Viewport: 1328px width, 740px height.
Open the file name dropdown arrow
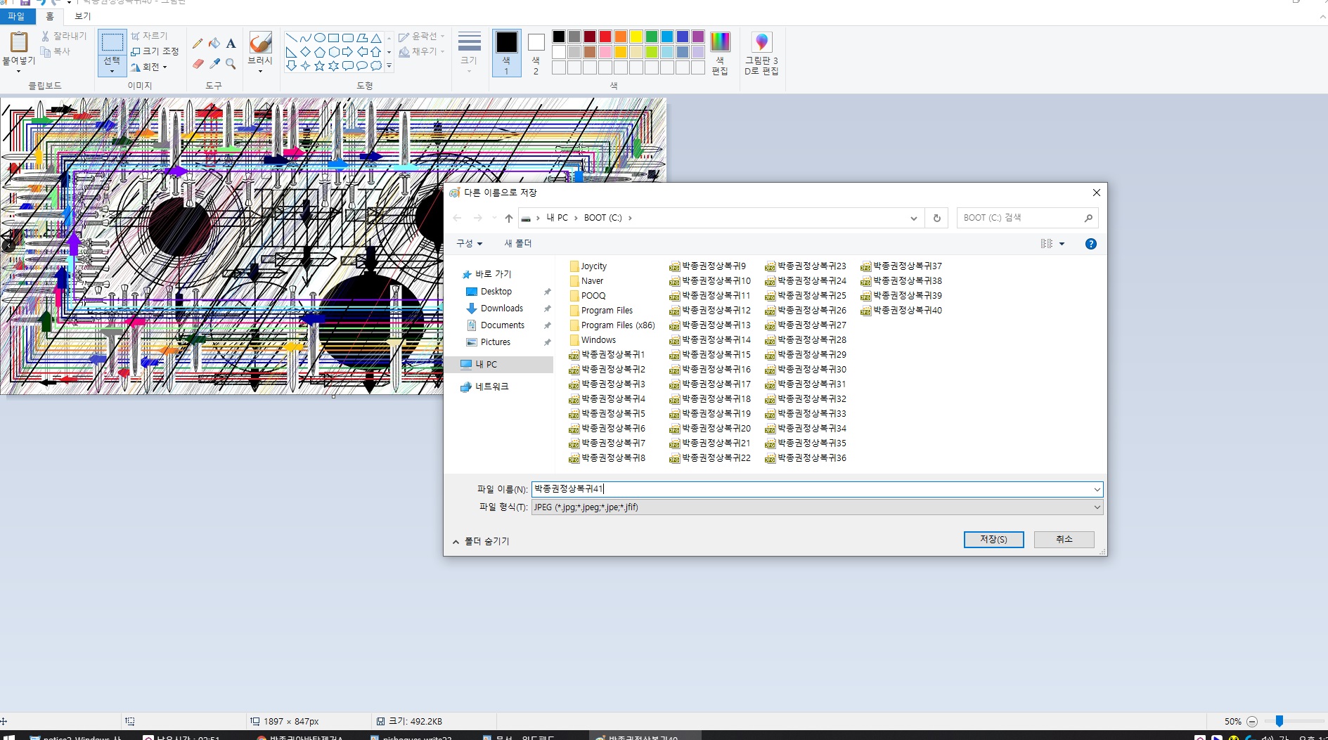tap(1097, 489)
